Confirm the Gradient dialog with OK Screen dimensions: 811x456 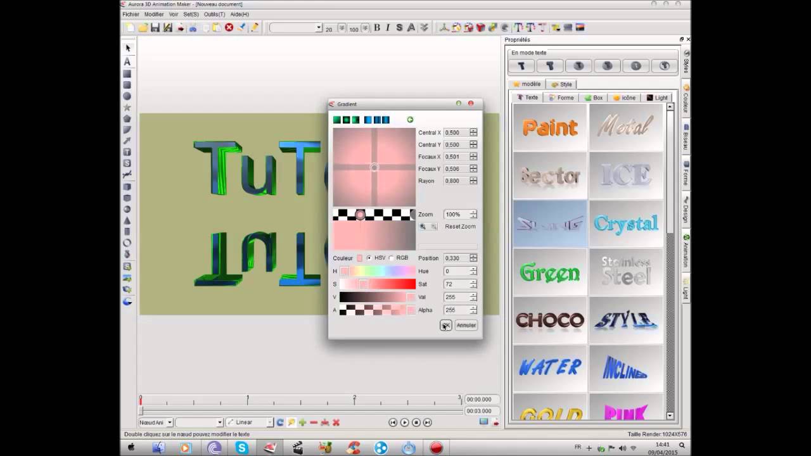[x=446, y=325]
